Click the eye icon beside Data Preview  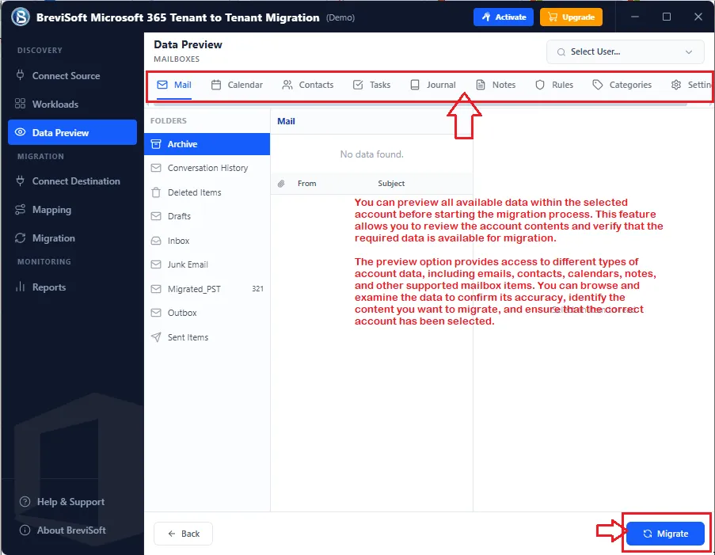click(20, 132)
